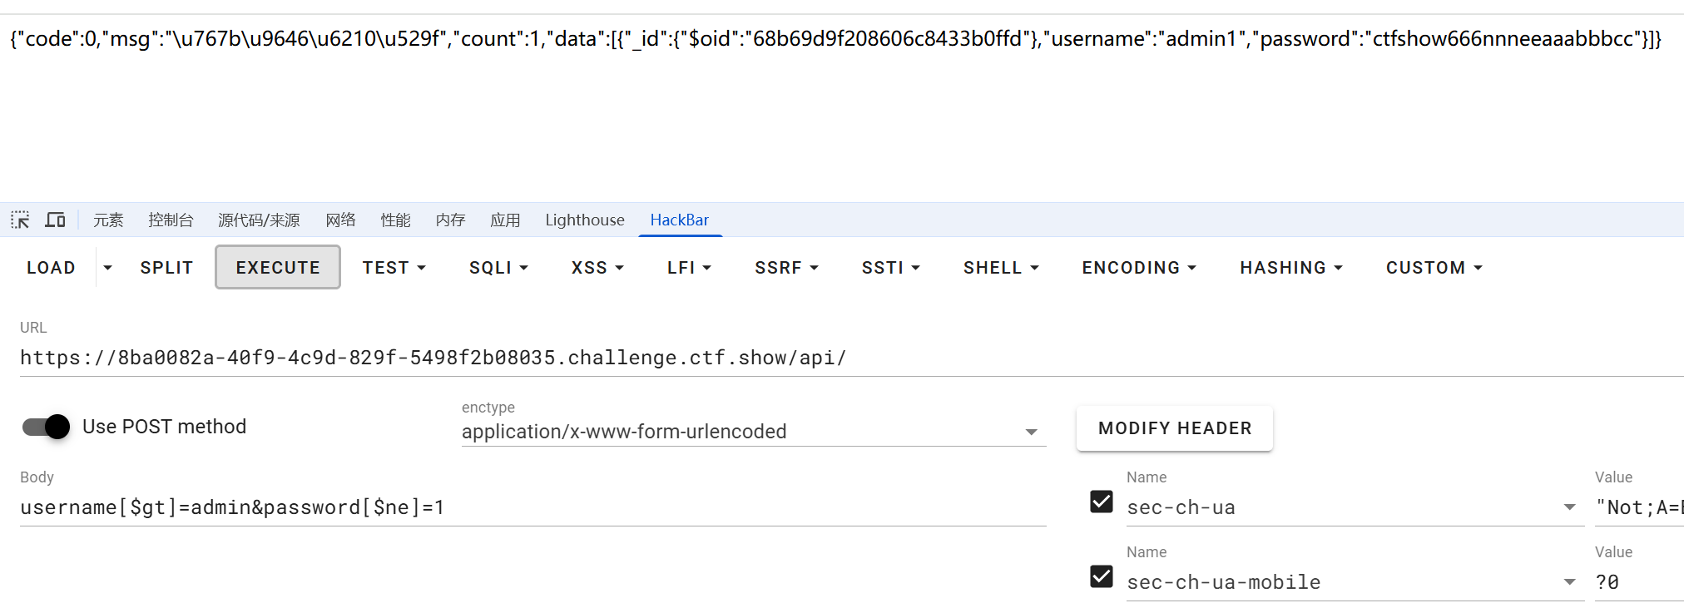Open the sec-ch-ua name dropdown arrow
The width and height of the screenshot is (1684, 603).
1569,507
